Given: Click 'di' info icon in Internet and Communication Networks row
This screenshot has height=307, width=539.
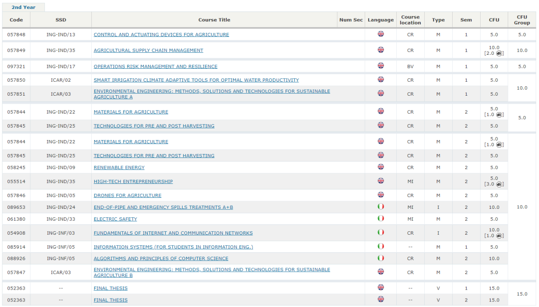Looking at the screenshot, I should [x=499, y=236].
